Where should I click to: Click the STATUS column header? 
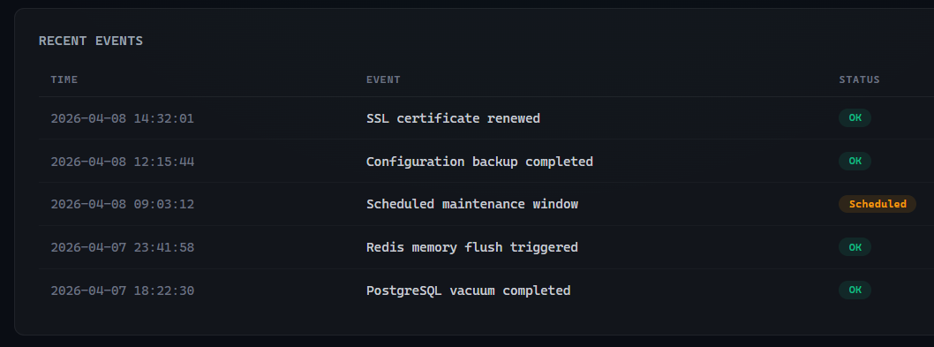[859, 79]
